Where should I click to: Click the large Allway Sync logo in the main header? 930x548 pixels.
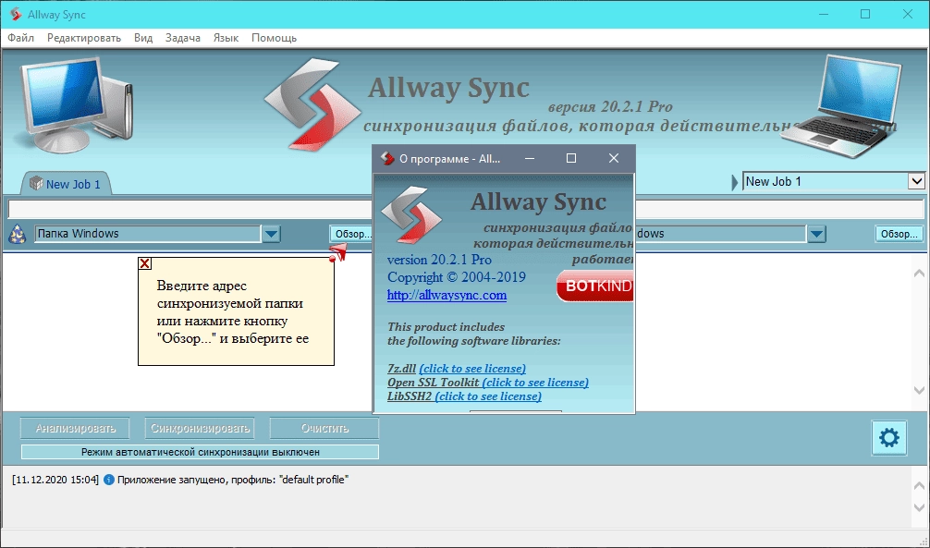click(312, 104)
